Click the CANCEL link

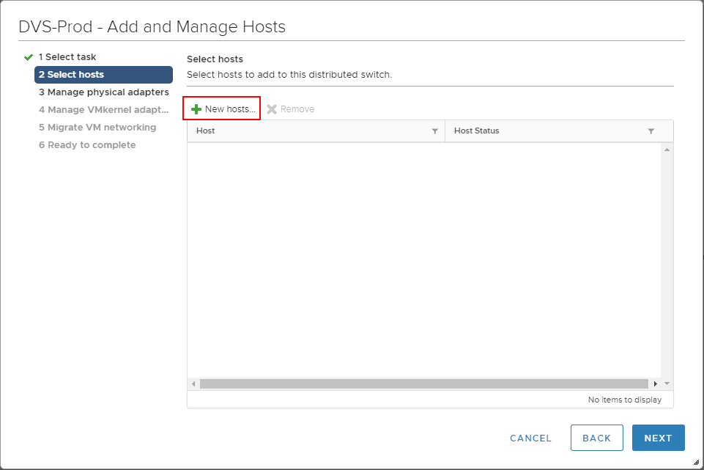pyautogui.click(x=530, y=438)
